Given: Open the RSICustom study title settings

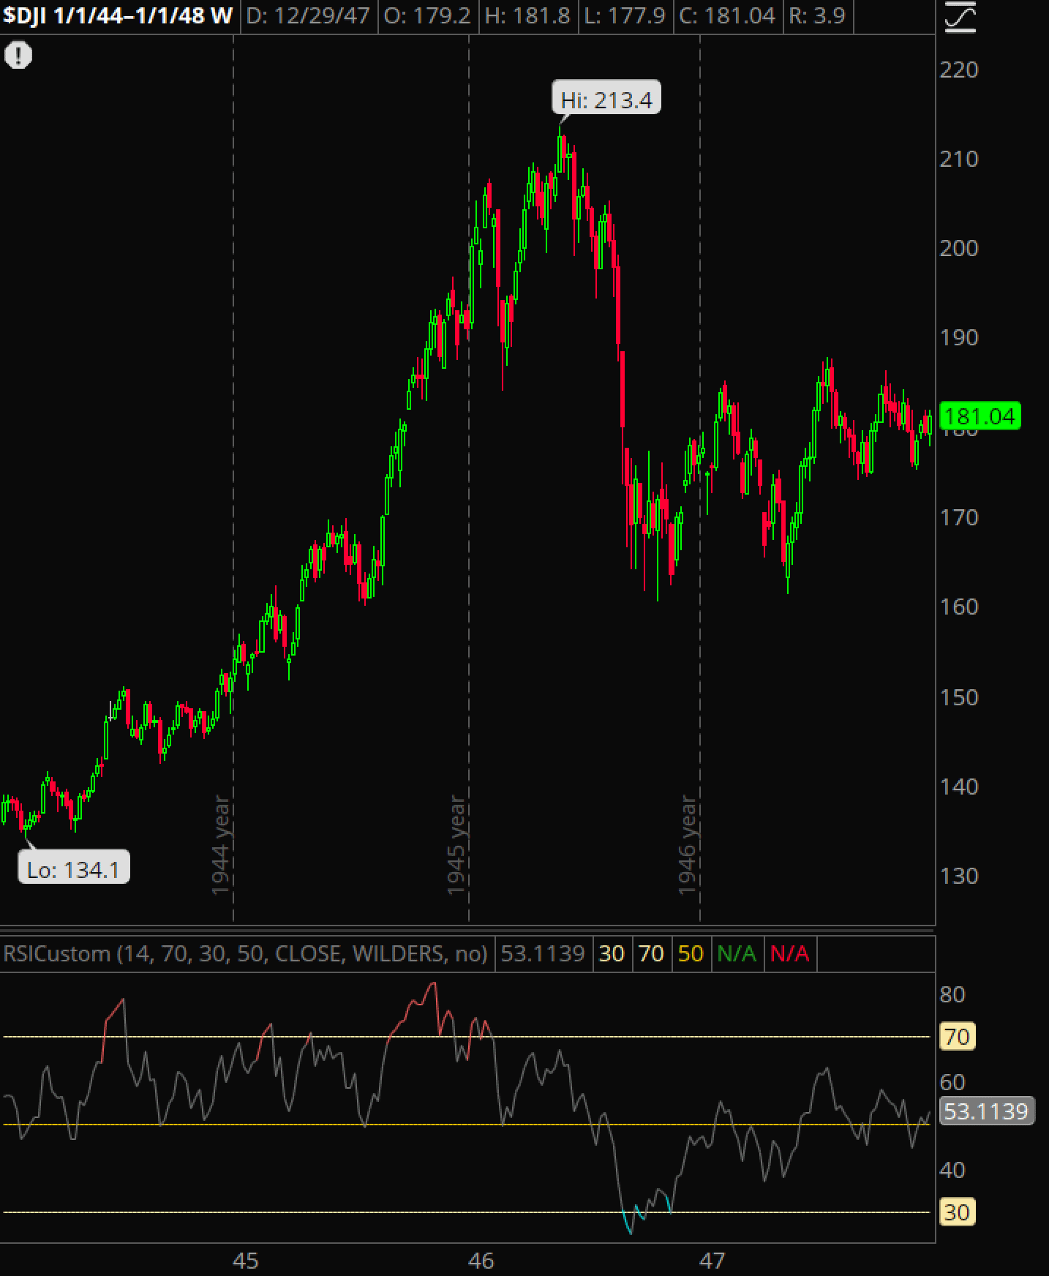Looking at the screenshot, I should point(245,953).
